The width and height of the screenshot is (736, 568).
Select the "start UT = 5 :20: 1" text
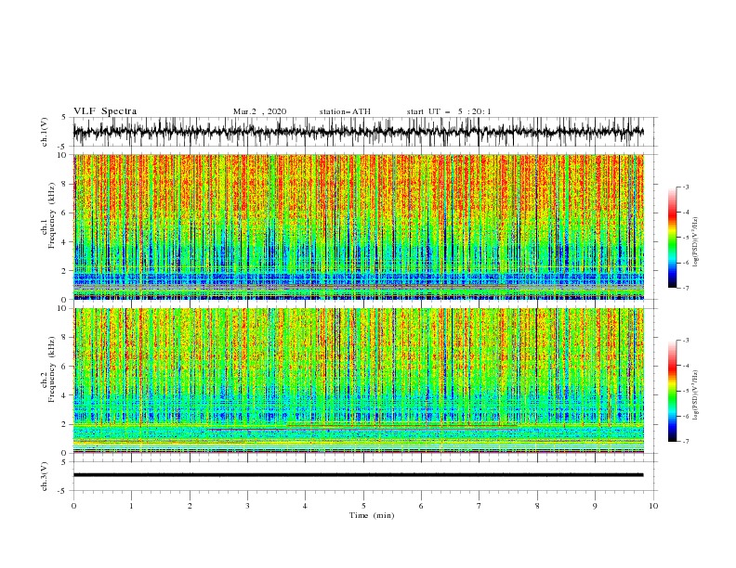449,111
